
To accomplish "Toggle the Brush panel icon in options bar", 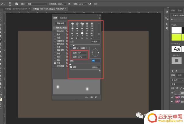I will tap(17, 4).
